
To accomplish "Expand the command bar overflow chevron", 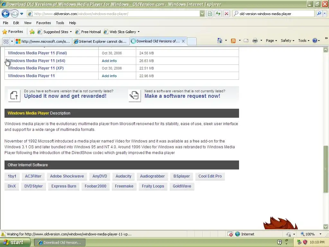I will click(x=326, y=38).
